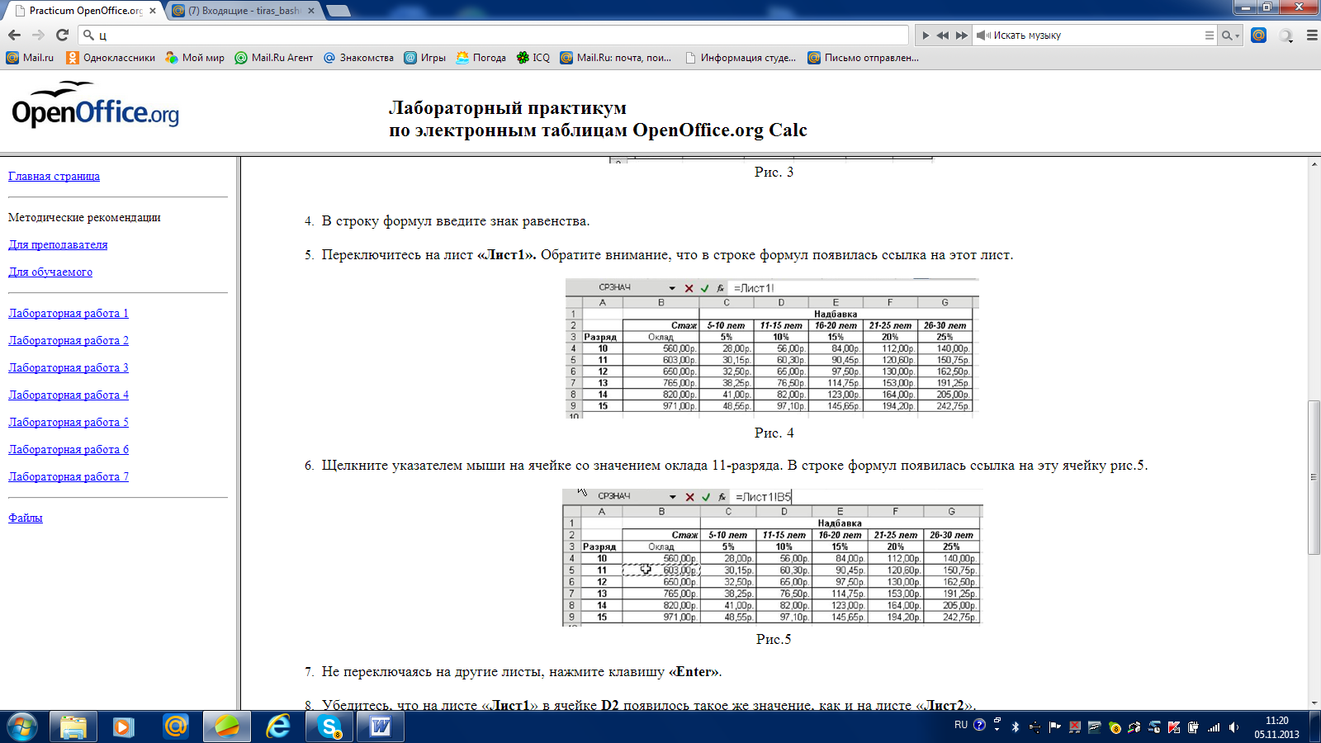The height and width of the screenshot is (743, 1321).
Task: Open the Windows Start menu
Action: click(21, 727)
